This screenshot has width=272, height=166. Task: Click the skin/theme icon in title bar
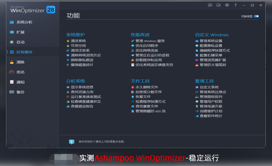tap(218, 5)
